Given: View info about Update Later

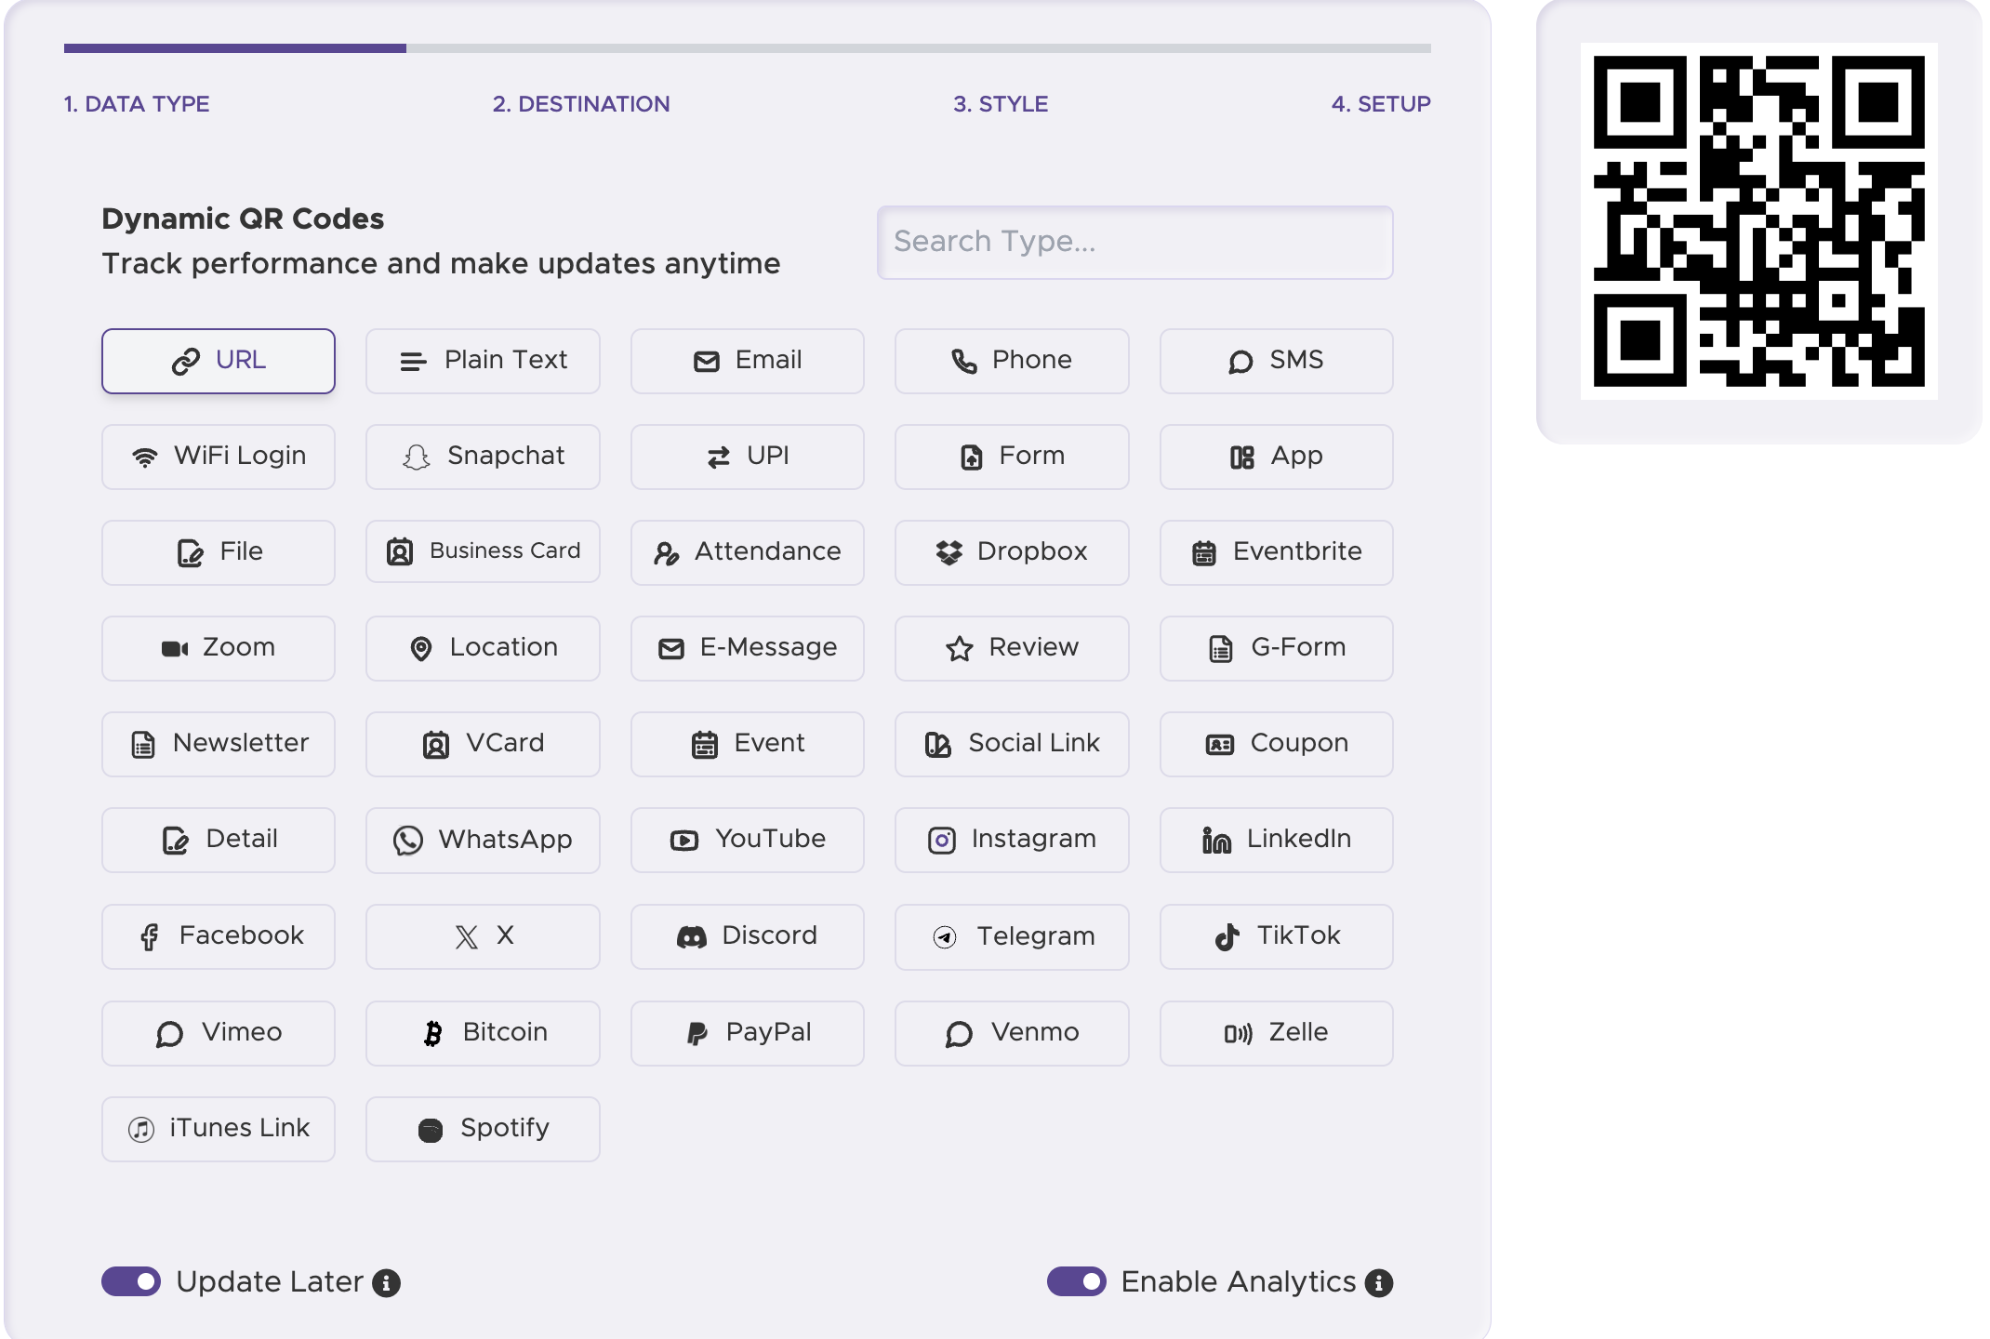Looking at the screenshot, I should [x=384, y=1283].
